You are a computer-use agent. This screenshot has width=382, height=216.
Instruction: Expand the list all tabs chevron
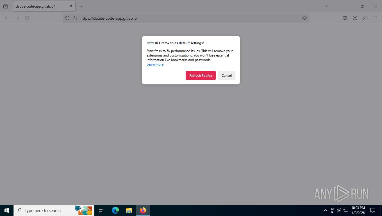(x=326, y=6)
